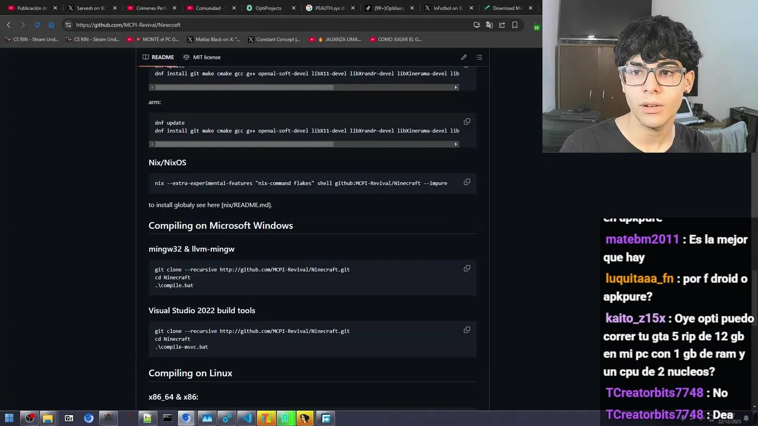758x426 pixels.
Task: Click the mingw32 & llvm-mingw subheading
Action: (x=191, y=249)
